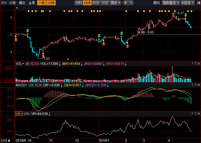Close the VR indicator panel
Viewport: 201px width, 143px height.
199,114
